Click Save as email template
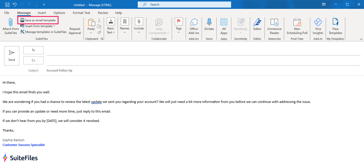 tap(38, 20)
